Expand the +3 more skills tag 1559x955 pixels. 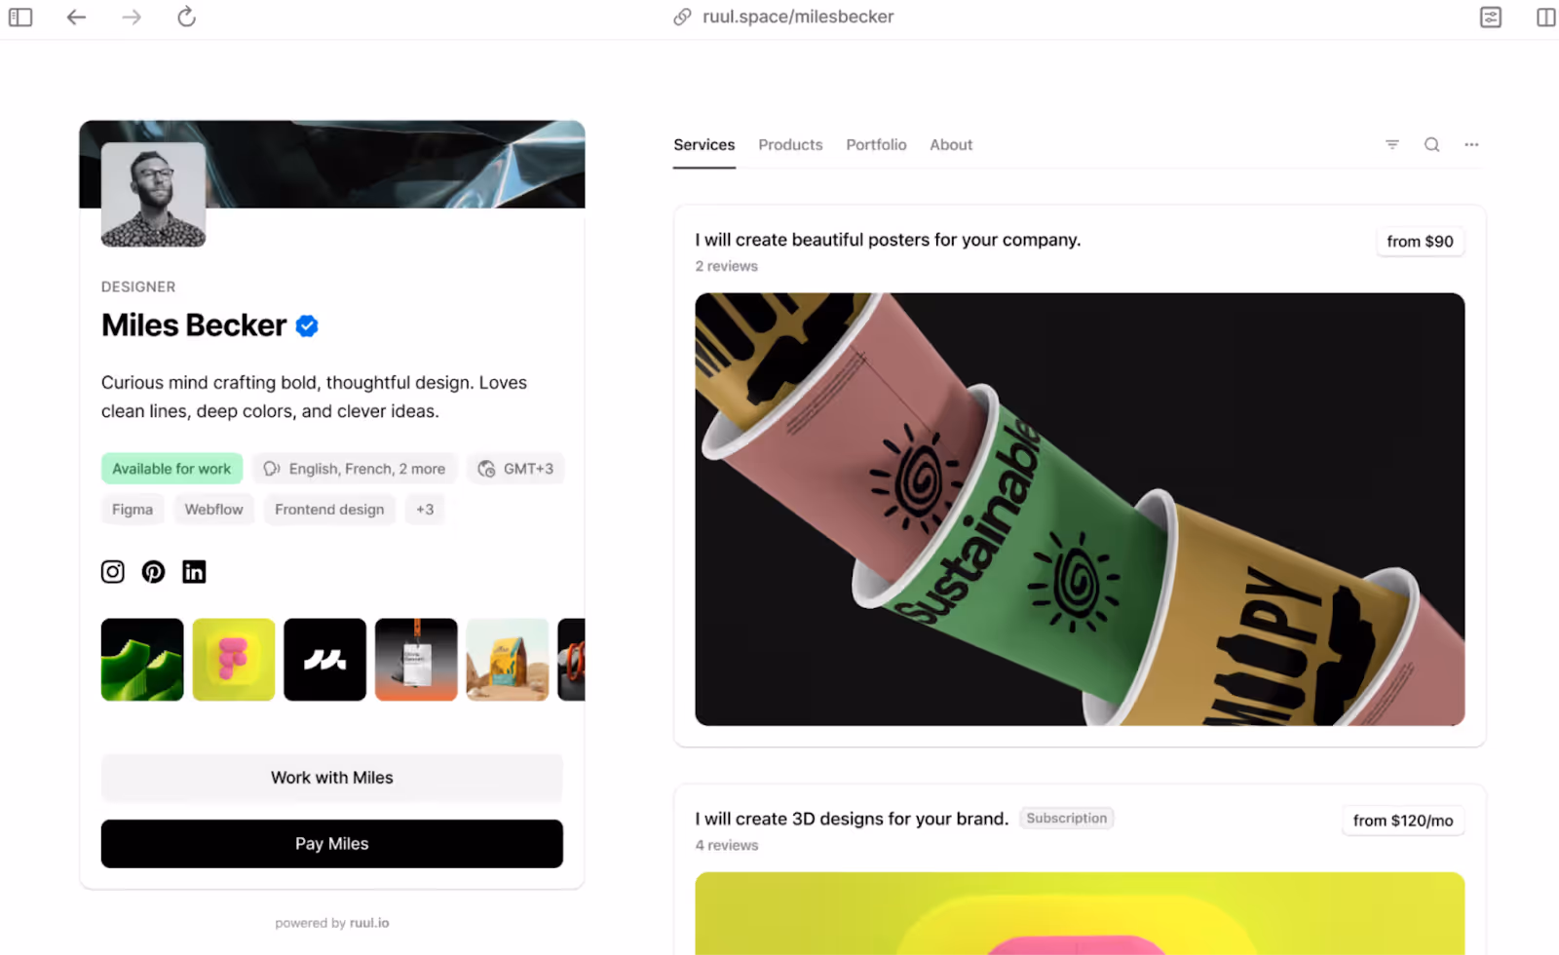point(425,510)
